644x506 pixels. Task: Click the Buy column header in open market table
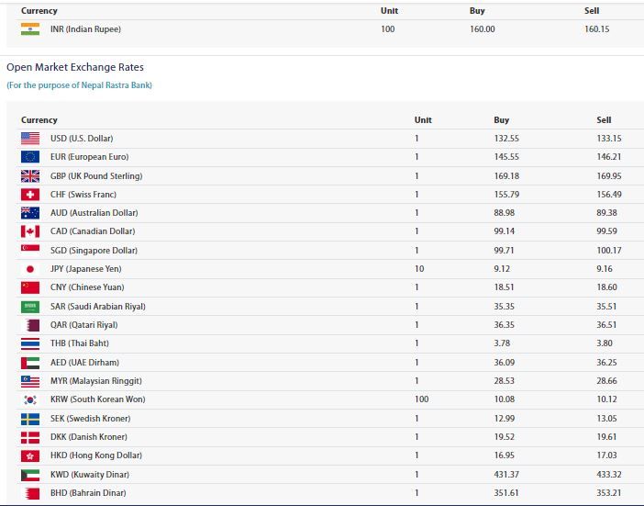[x=501, y=120]
